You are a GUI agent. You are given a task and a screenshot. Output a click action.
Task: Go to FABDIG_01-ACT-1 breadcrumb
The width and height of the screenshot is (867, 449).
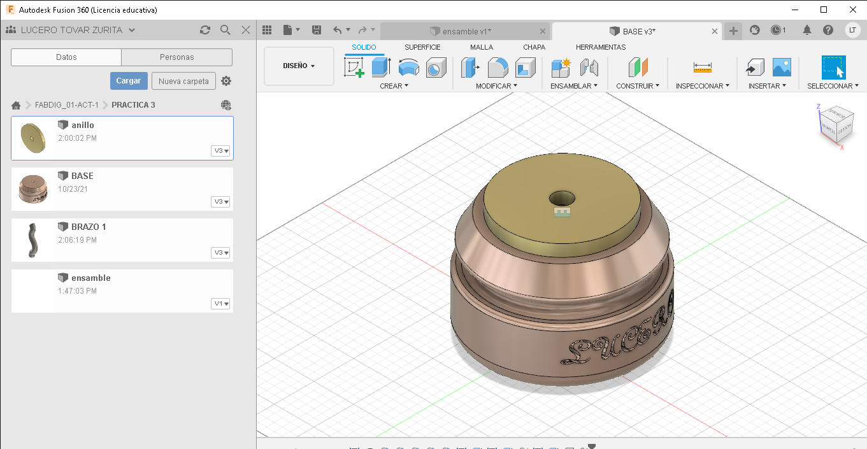pyautogui.click(x=67, y=105)
